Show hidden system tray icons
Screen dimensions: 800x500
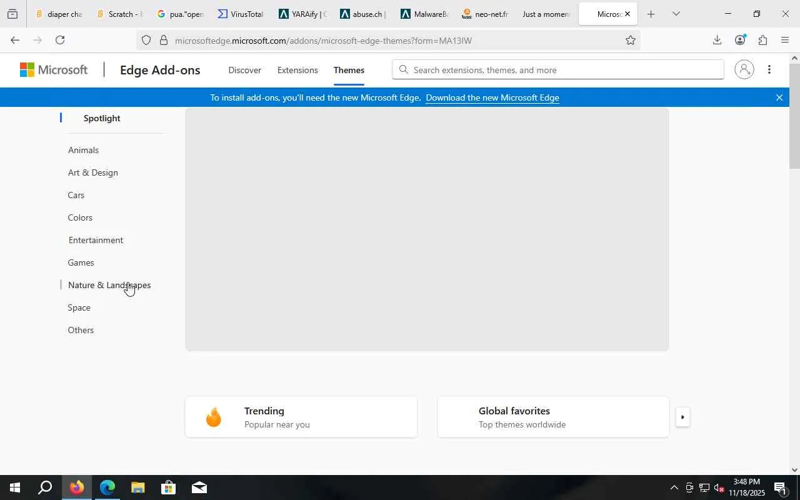coord(674,487)
